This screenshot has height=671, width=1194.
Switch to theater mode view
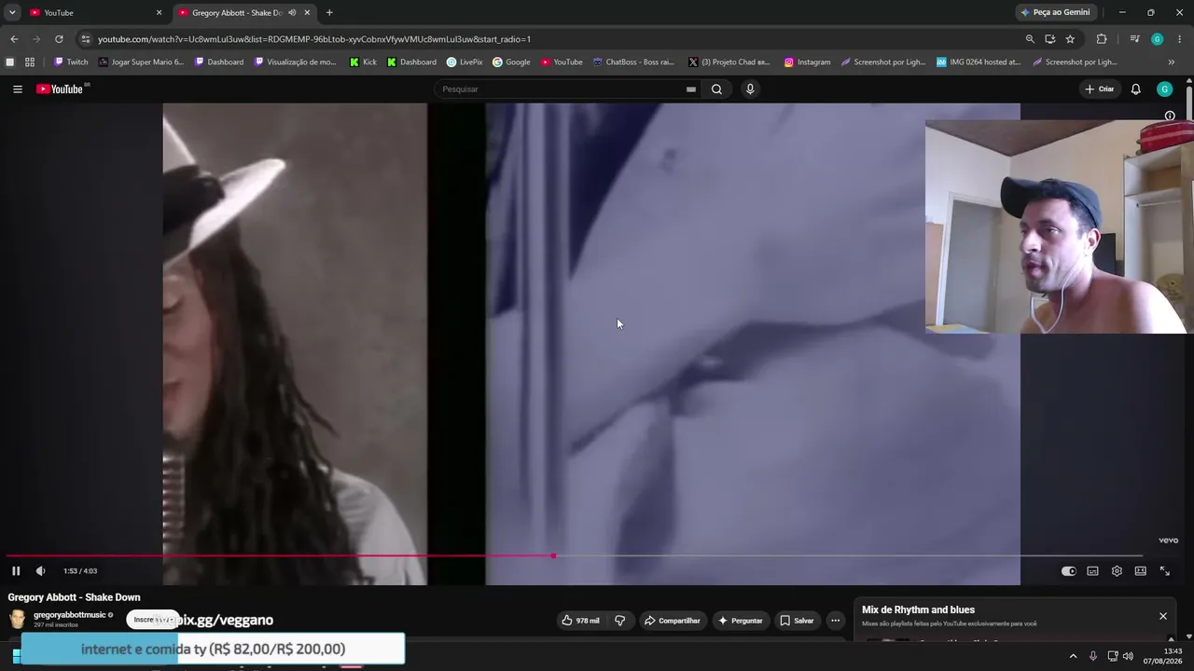pos(1140,571)
